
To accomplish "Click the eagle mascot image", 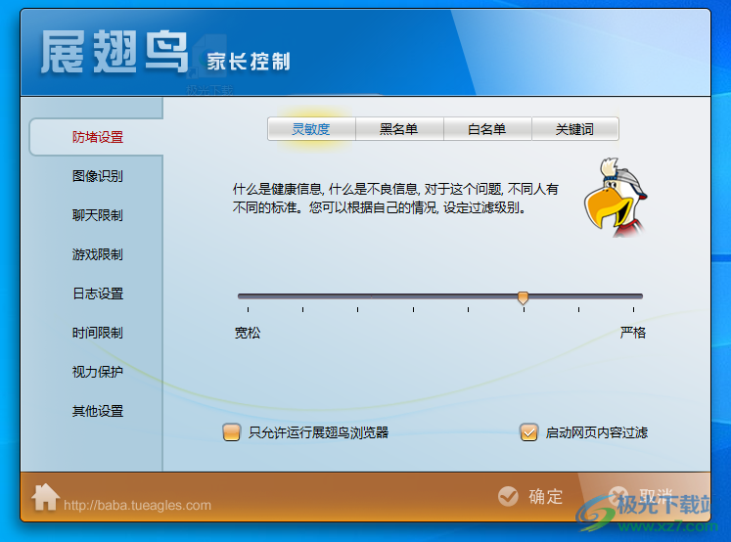I will pyautogui.click(x=616, y=198).
